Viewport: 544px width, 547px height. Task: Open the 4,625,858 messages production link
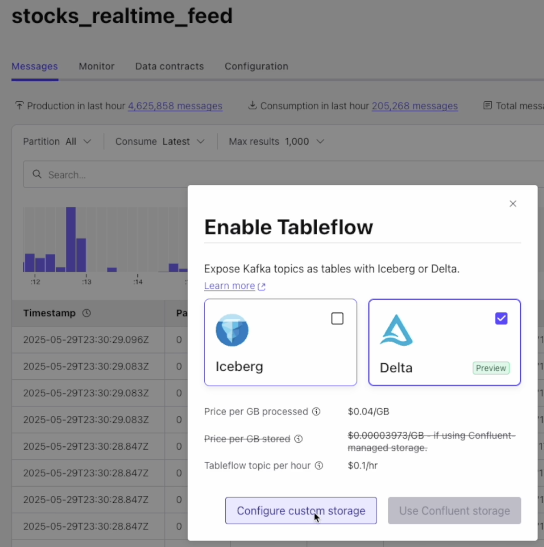pyautogui.click(x=175, y=106)
